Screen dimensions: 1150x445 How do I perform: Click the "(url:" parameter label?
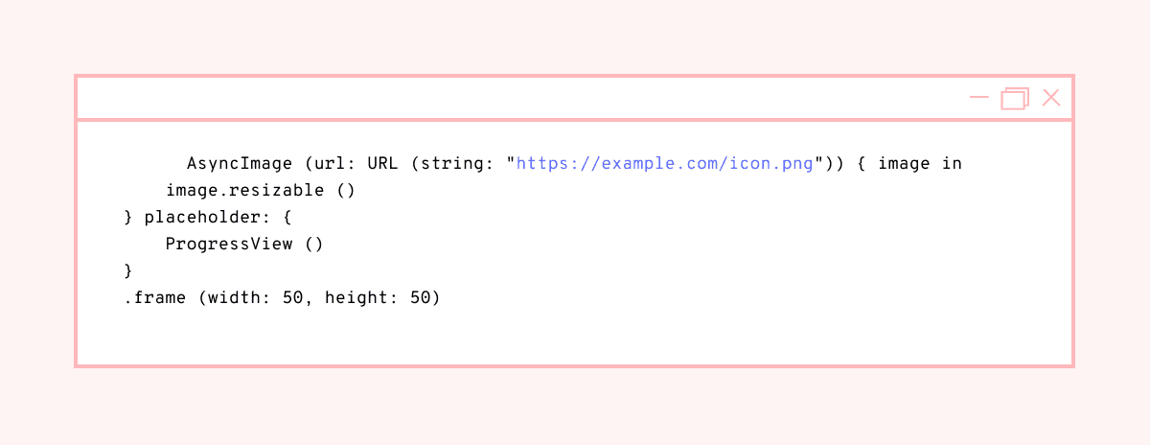324,163
